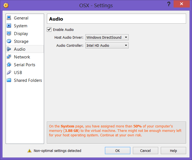Open the Audio Controller dropdown
Viewport: 192px width, 160px height.
107,45
